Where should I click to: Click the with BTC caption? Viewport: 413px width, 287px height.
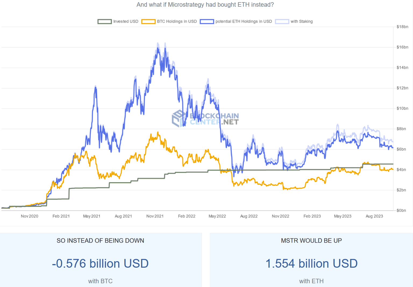100,281
